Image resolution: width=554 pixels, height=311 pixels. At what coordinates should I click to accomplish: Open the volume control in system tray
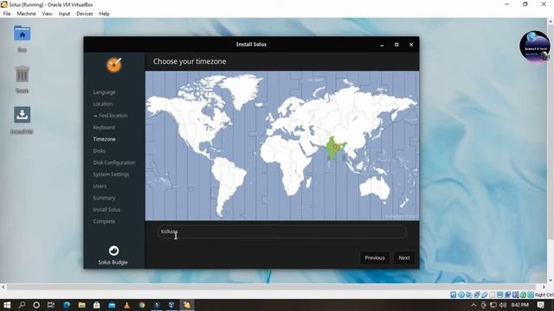point(503,305)
